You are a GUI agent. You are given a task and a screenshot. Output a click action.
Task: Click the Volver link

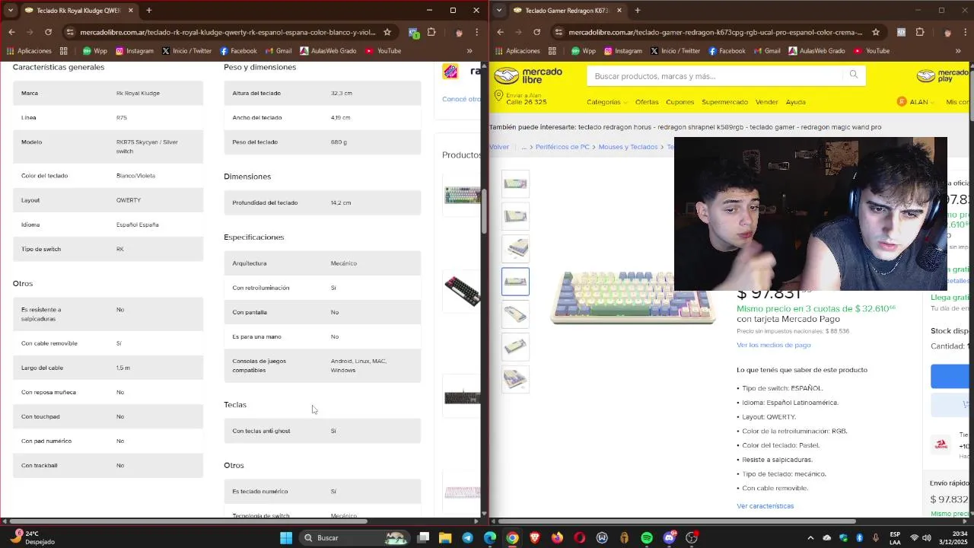coord(500,147)
